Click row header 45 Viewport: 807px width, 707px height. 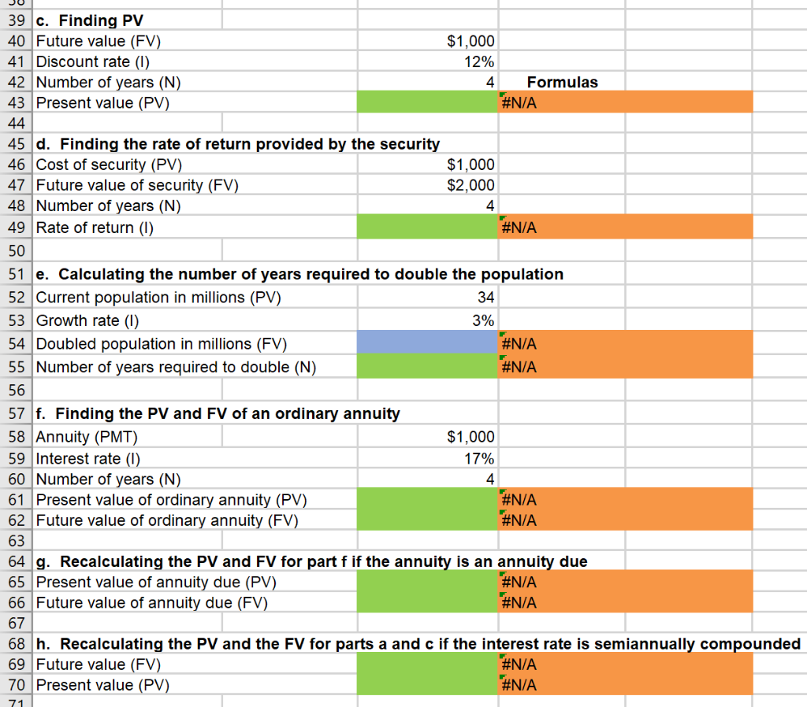[15, 143]
